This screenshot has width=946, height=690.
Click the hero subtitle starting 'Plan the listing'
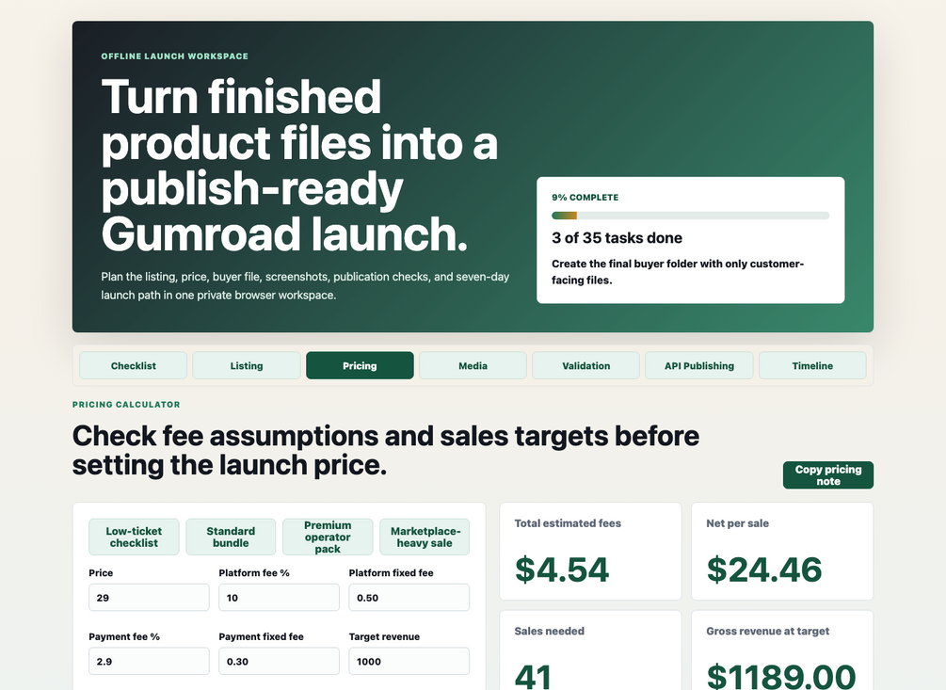point(305,286)
